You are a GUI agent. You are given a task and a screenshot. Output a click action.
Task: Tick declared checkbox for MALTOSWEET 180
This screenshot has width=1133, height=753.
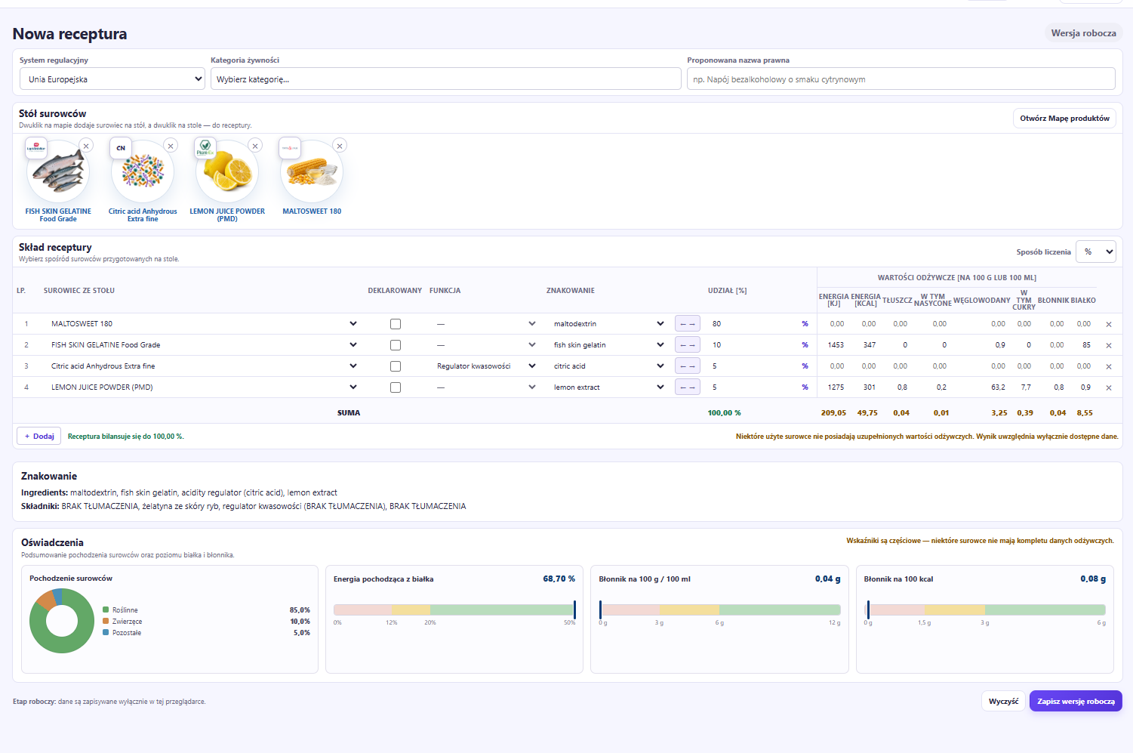396,324
